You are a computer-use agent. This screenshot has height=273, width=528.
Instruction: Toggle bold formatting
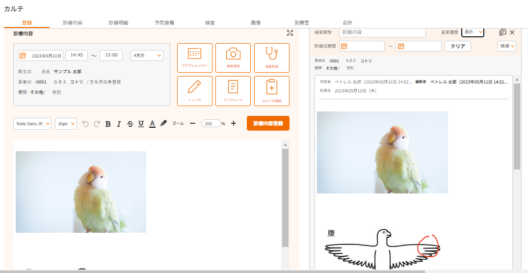[108, 124]
